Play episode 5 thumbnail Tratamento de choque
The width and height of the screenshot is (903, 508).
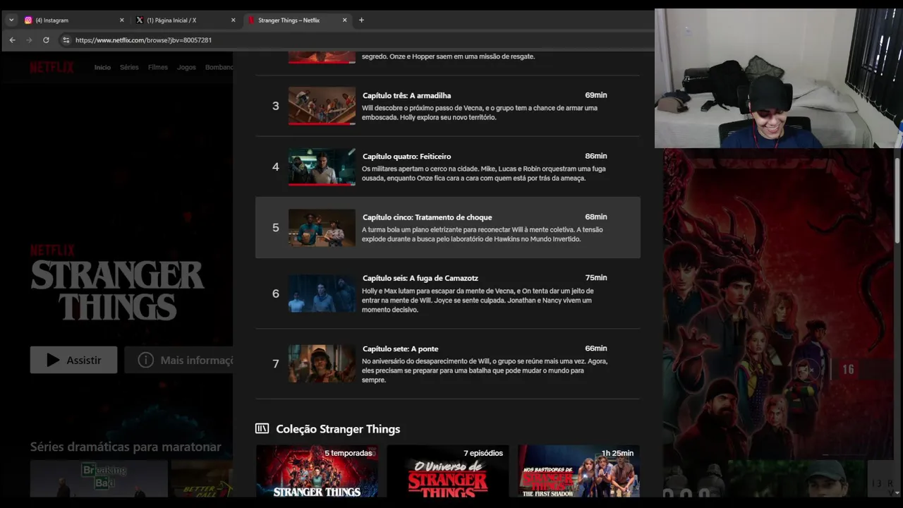click(x=322, y=227)
